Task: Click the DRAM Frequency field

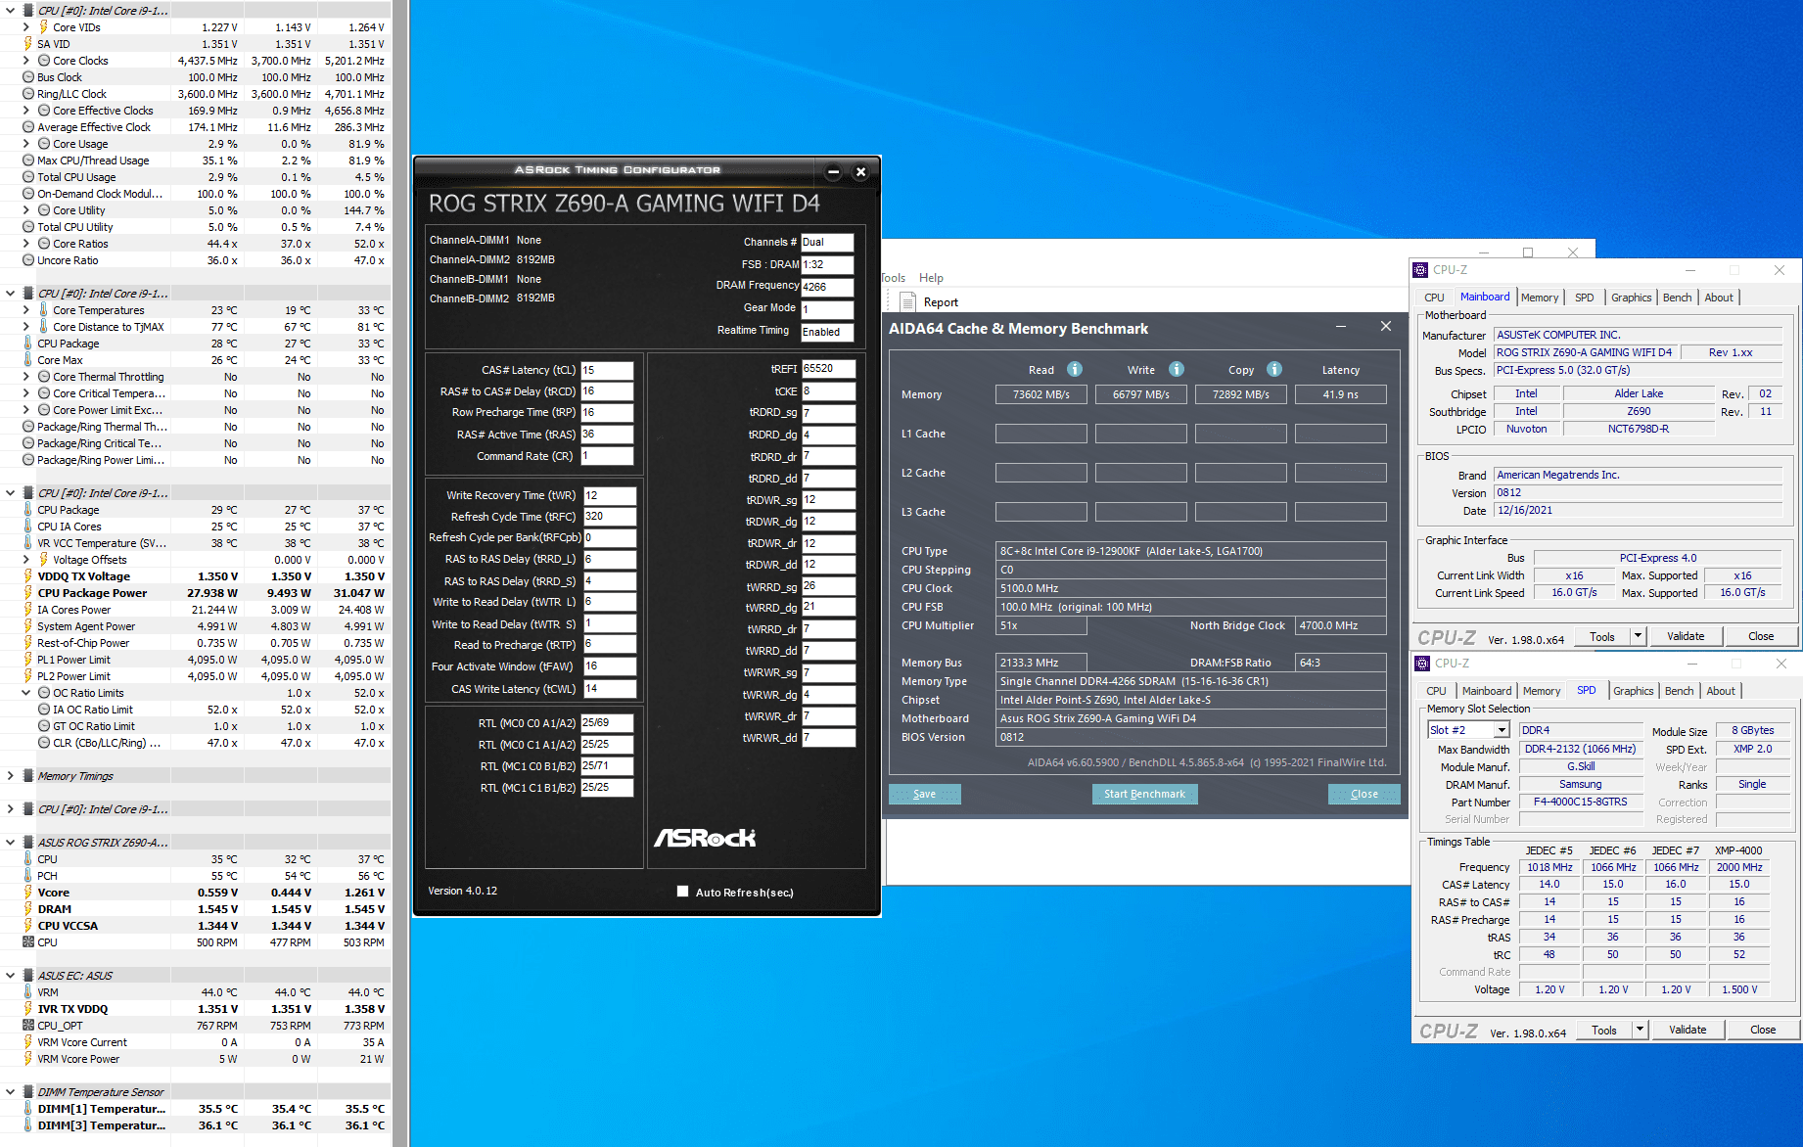Action: coord(827,286)
